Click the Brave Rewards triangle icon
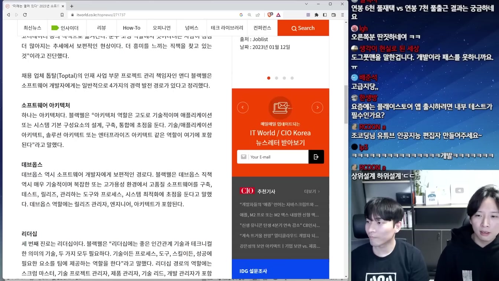 point(278,15)
